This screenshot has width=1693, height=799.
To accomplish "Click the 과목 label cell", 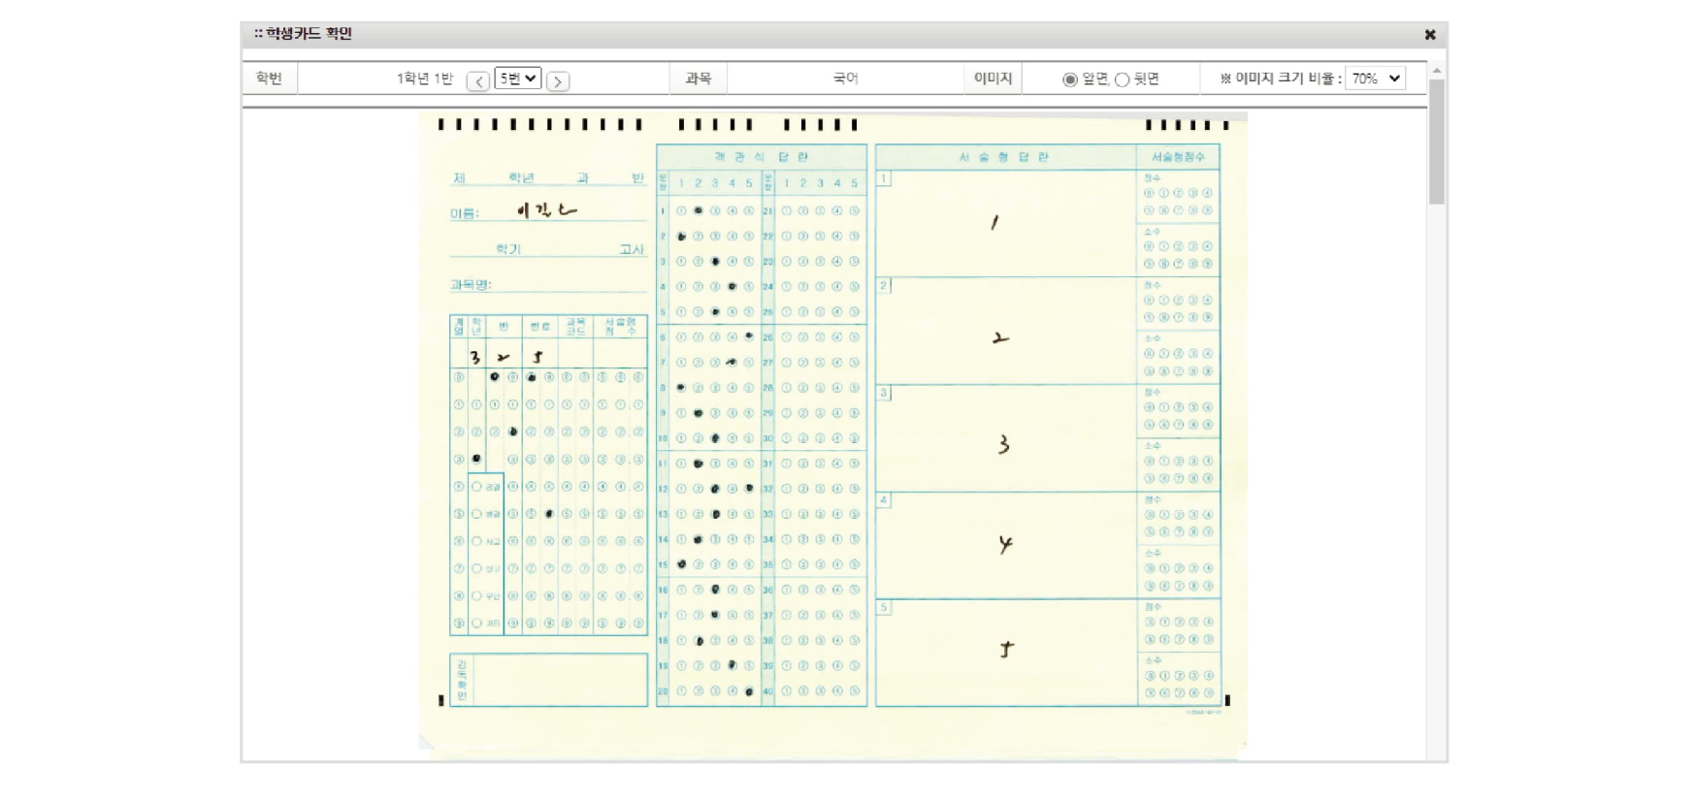I will (x=699, y=79).
